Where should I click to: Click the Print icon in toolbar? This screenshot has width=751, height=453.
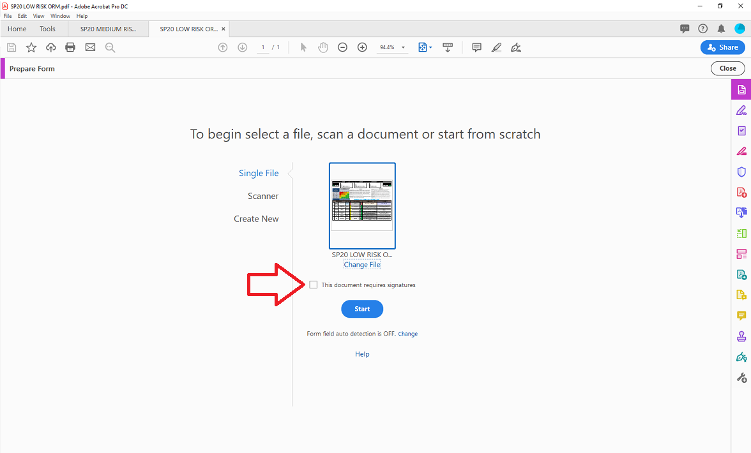pos(70,47)
